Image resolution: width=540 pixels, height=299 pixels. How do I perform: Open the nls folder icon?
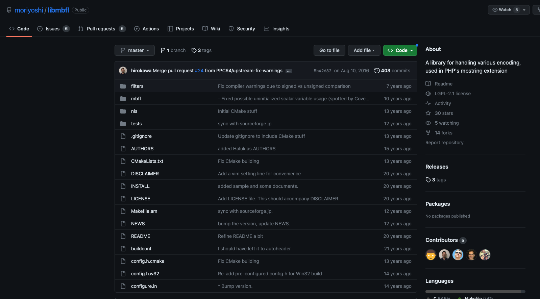click(x=123, y=111)
